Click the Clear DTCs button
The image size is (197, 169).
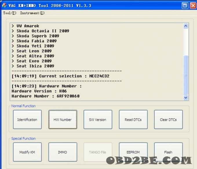[168, 119]
